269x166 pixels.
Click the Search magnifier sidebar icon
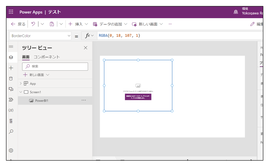click(11, 131)
